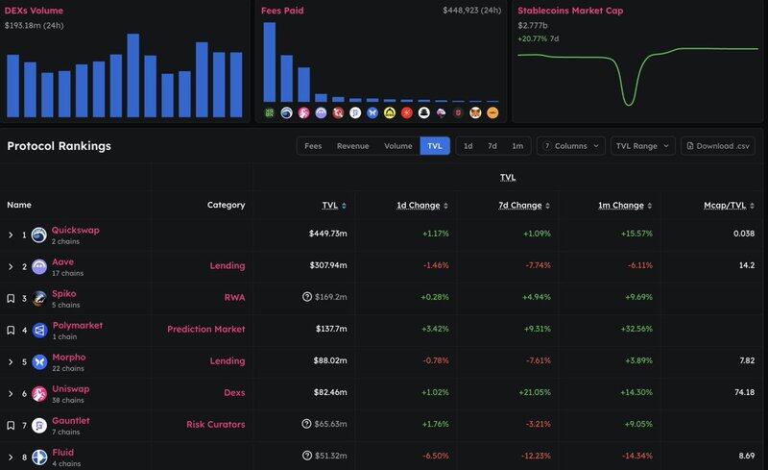Open the Morpho protocol link
This screenshot has height=470, width=768.
(68, 357)
